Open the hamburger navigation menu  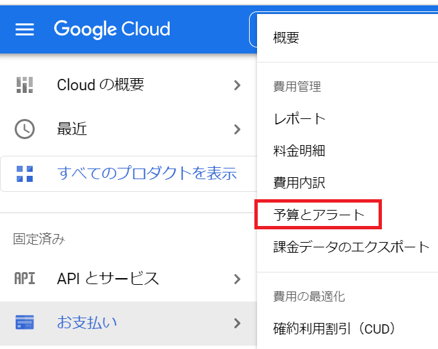coord(25,29)
